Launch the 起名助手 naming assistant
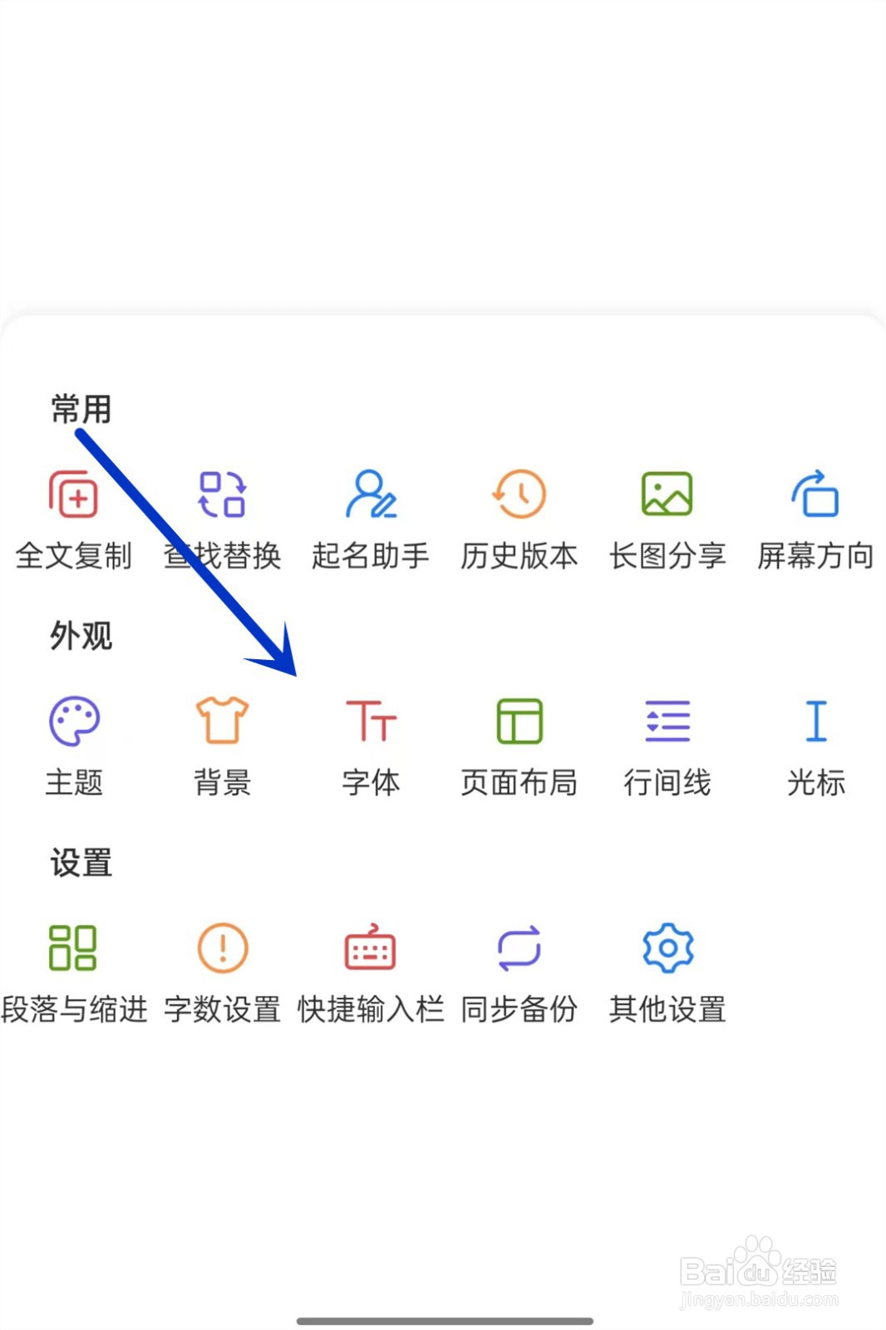886x1330 pixels. (371, 495)
